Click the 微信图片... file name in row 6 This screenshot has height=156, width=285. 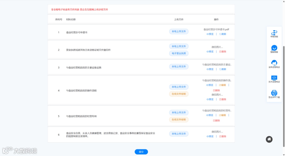217,132
